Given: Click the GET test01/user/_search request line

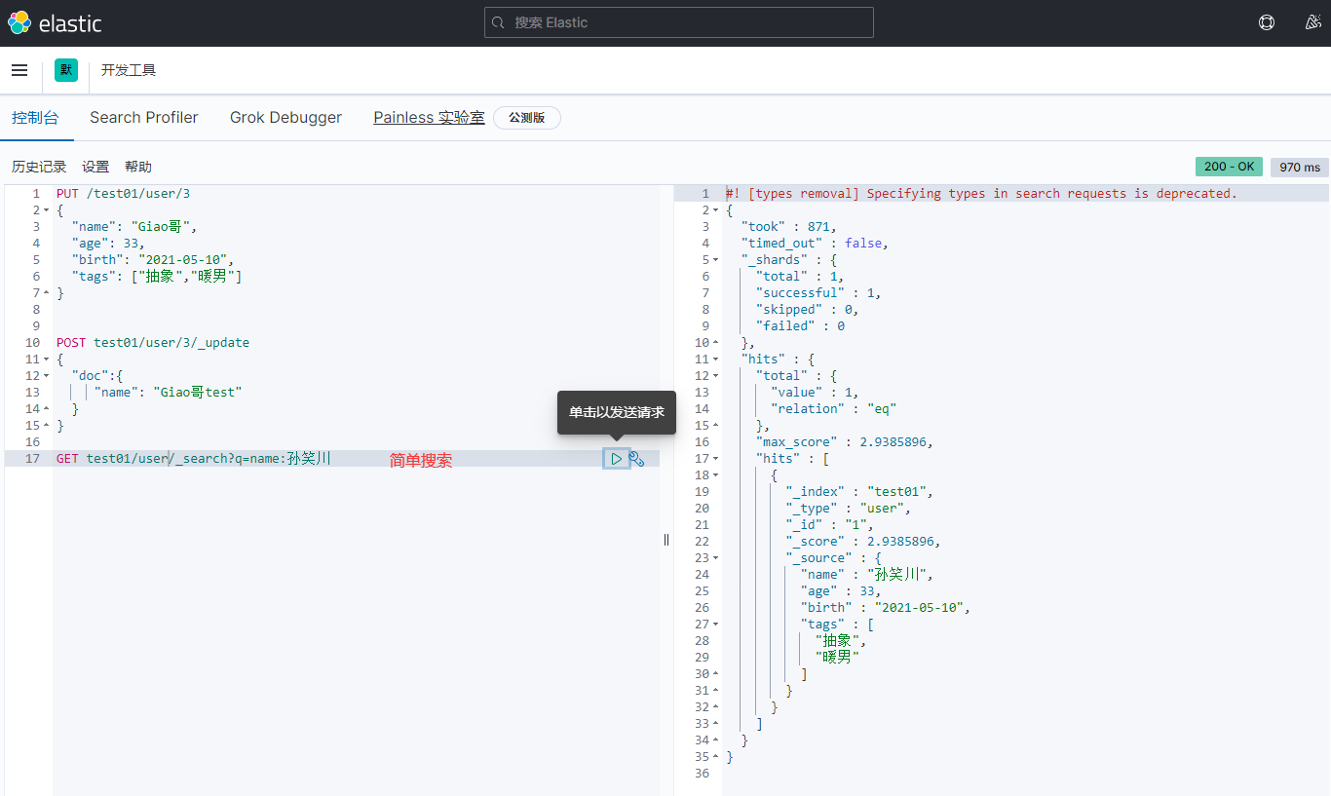Looking at the screenshot, I should [x=193, y=459].
